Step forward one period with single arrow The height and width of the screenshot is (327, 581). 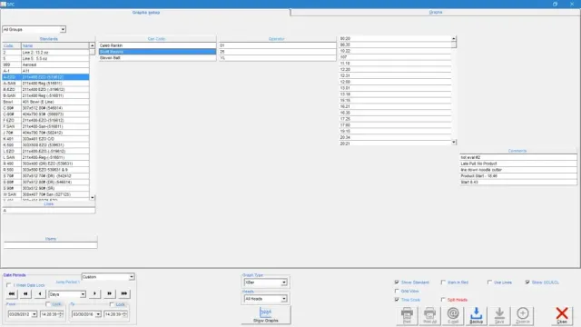coord(94,293)
